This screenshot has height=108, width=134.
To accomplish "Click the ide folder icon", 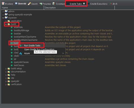I will pyautogui.click(x=9, y=78).
